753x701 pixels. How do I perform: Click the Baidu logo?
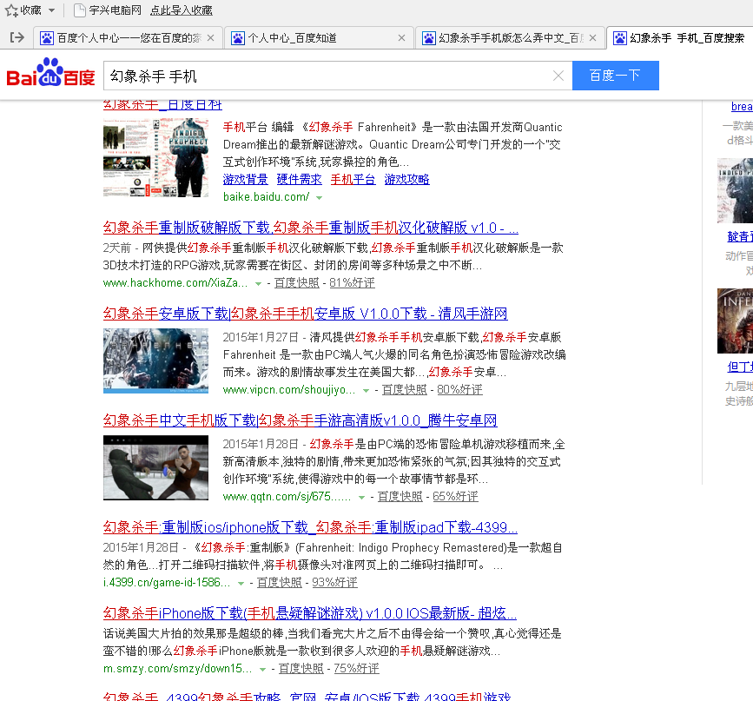pos(50,74)
